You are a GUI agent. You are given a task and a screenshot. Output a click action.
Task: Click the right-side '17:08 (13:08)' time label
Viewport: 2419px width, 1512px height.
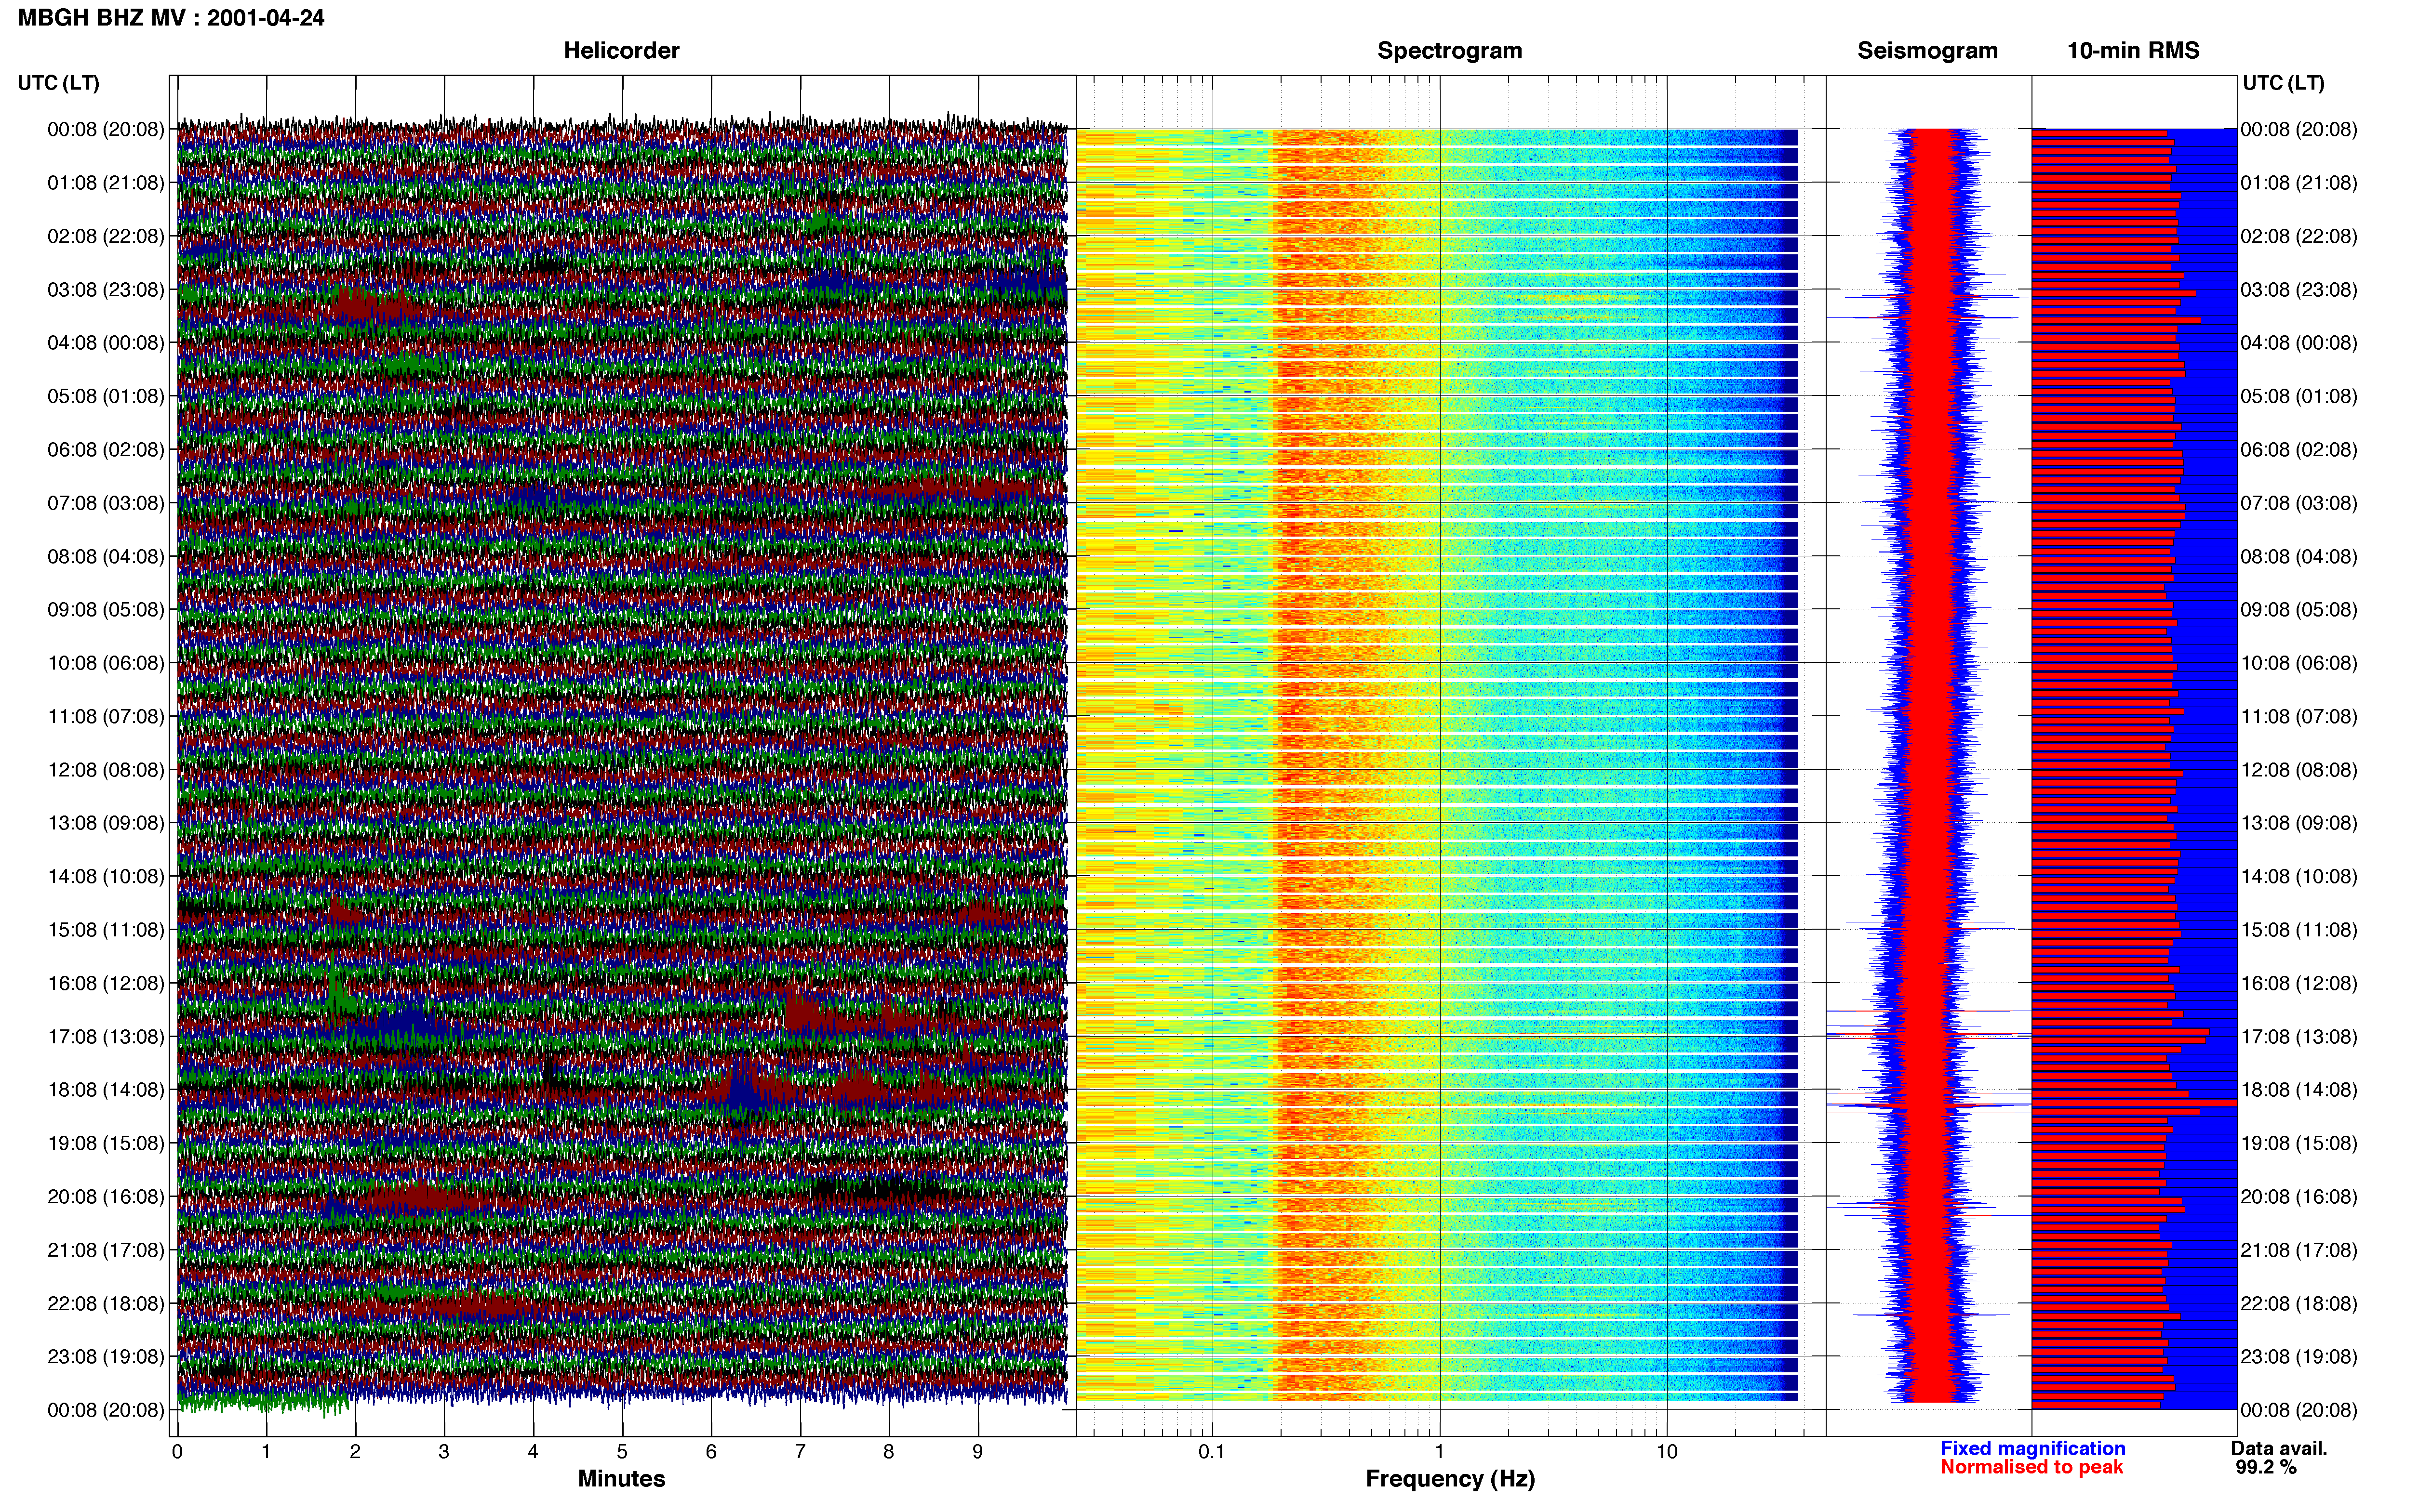[2299, 1036]
